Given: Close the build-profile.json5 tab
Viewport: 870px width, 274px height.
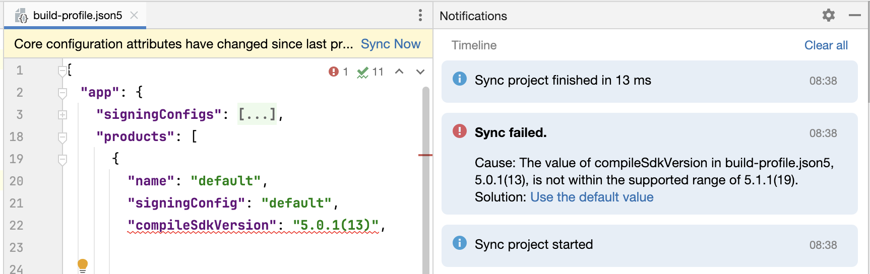Looking at the screenshot, I should [134, 15].
